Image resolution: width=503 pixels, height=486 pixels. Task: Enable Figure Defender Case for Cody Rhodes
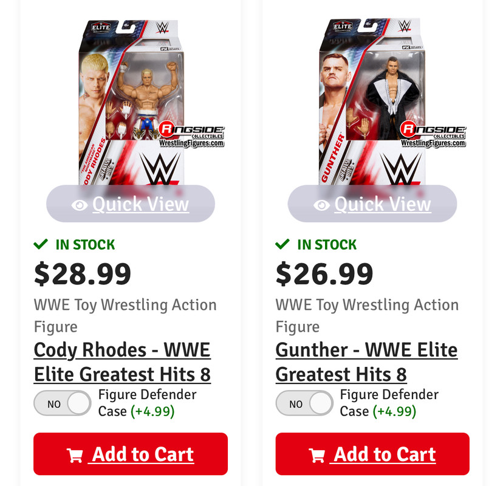tap(62, 403)
